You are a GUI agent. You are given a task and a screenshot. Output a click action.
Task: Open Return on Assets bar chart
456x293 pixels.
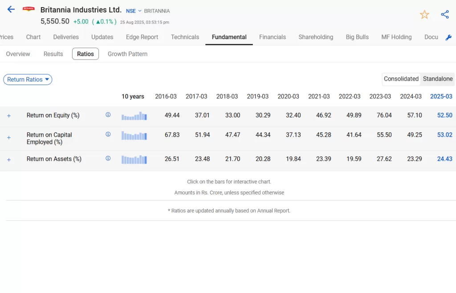(x=134, y=159)
